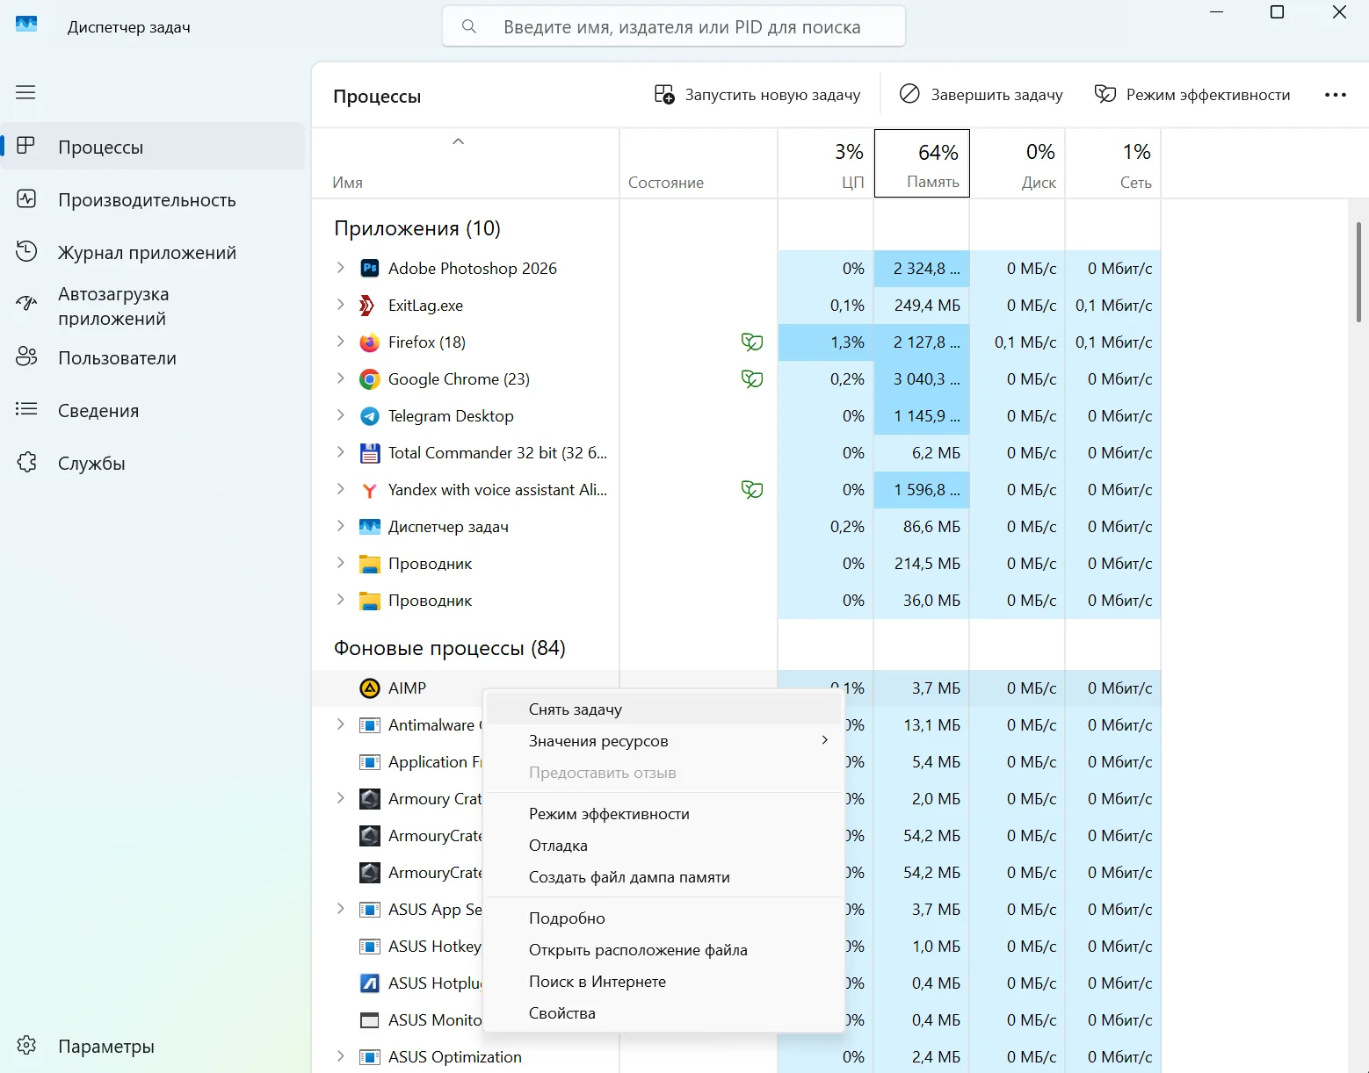Choose Отладка in context menu
The height and width of the screenshot is (1073, 1369).
coord(663,846)
